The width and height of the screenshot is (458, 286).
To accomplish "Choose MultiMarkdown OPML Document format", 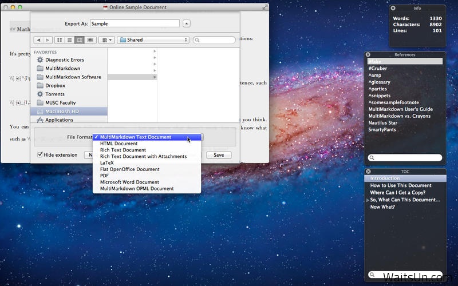I will click(147, 189).
